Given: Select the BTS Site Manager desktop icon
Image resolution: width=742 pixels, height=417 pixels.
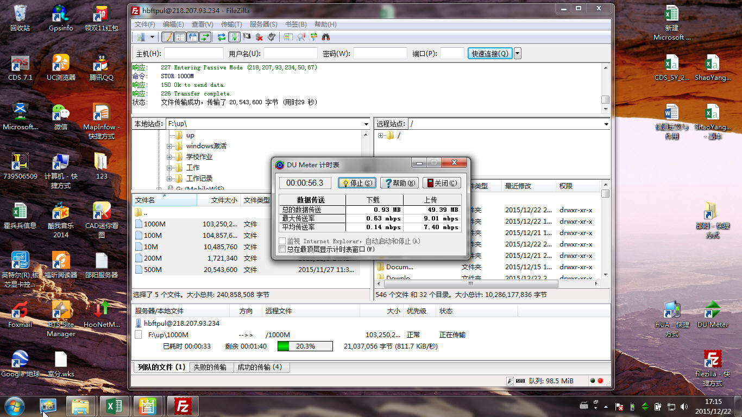Looking at the screenshot, I should pos(61,318).
